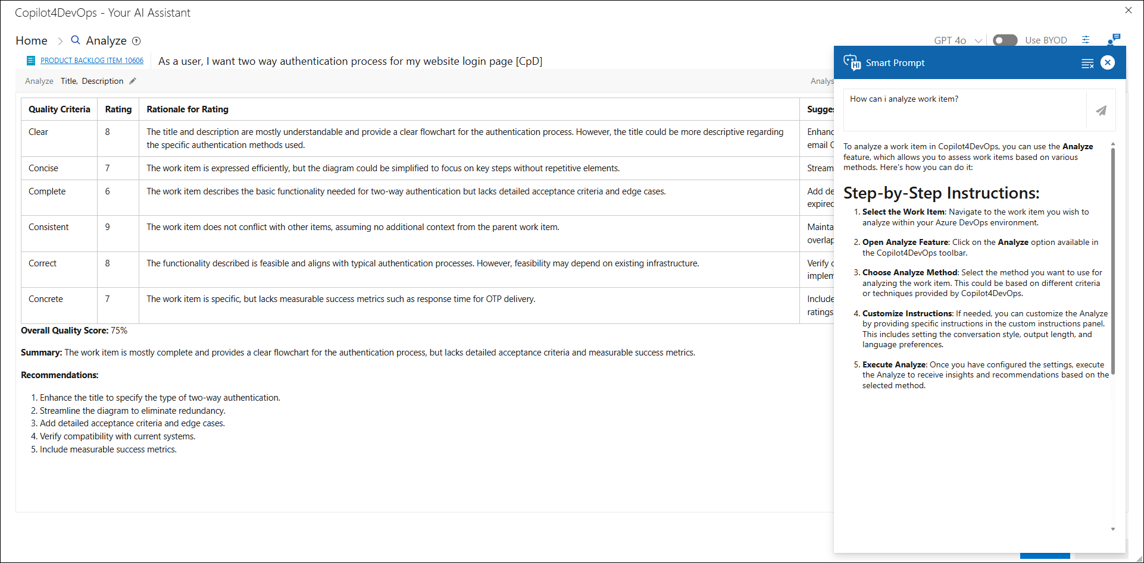This screenshot has height=563, width=1144.
Task: Open the settings sliders icon
Action: (1086, 40)
